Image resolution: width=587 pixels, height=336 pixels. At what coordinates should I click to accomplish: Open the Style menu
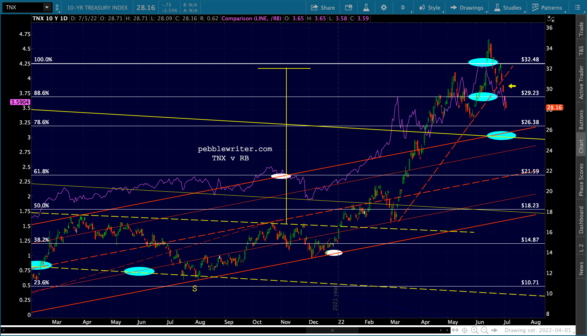pyautogui.click(x=430, y=7)
